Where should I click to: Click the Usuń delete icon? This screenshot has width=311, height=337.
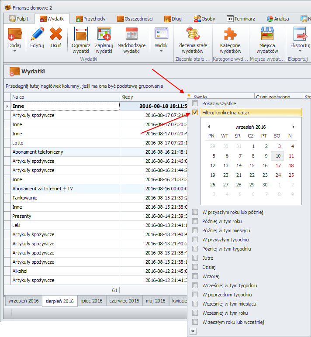[x=56, y=34]
